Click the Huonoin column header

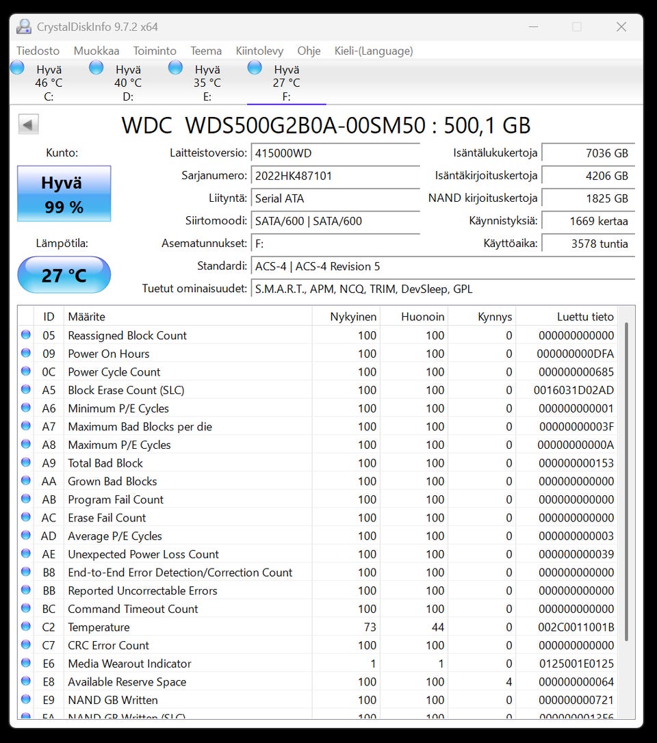tap(414, 317)
